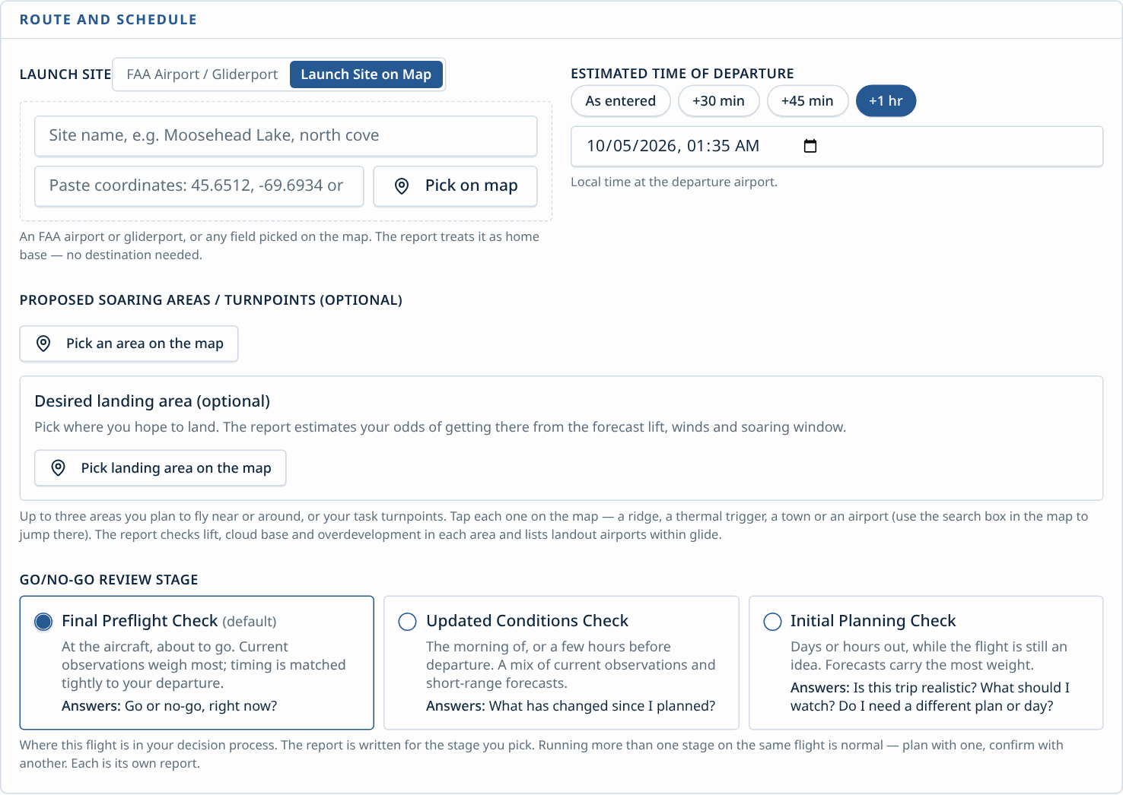Screen dimensions: 1123x795
Task: Click the Pick on map button
Action: coord(456,185)
